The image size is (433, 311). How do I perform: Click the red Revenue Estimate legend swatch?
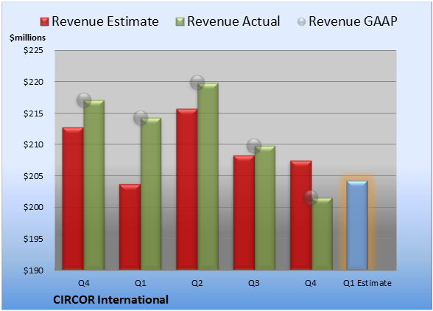coord(44,22)
